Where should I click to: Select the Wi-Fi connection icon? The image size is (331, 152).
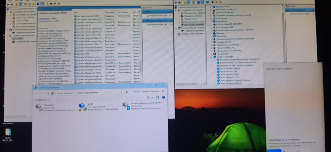(83, 107)
